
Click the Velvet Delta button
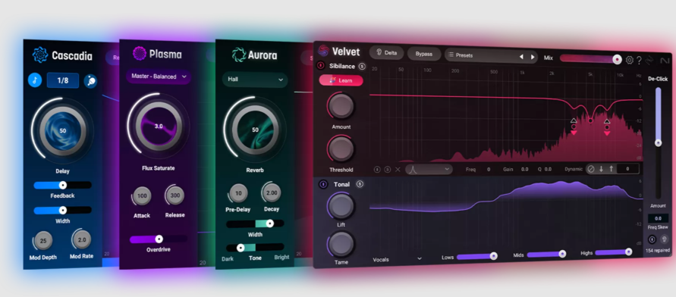point(386,53)
